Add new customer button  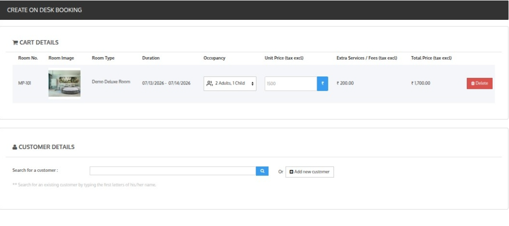click(x=309, y=172)
